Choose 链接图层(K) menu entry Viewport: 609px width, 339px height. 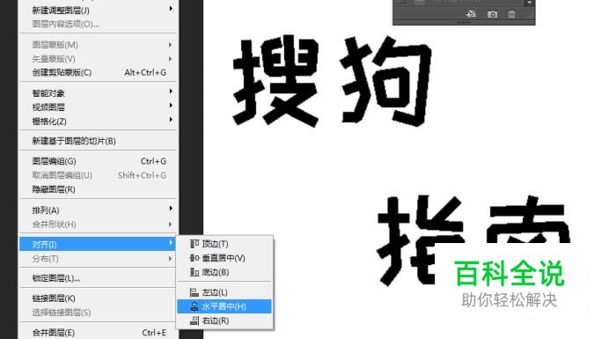[98, 298]
